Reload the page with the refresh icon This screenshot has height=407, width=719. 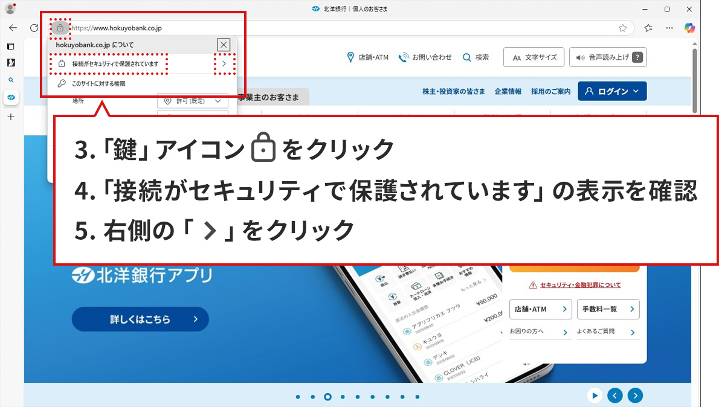34,28
